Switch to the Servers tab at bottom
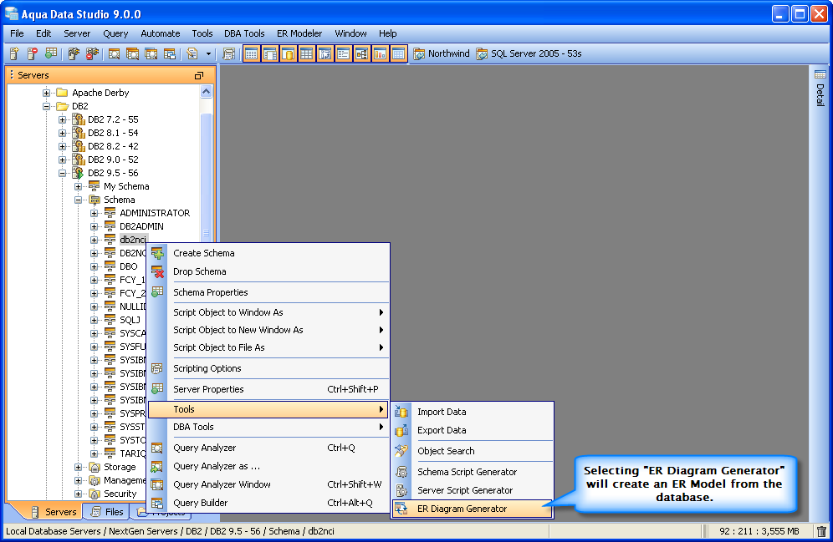833x542 pixels. point(54,512)
